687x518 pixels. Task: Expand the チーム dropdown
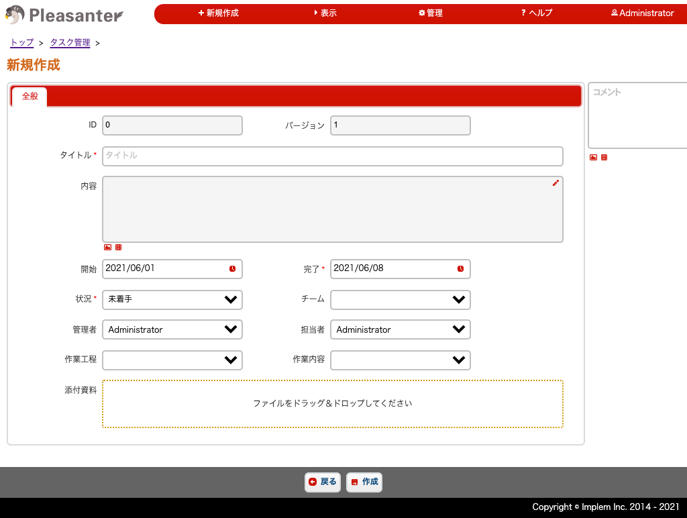point(401,300)
